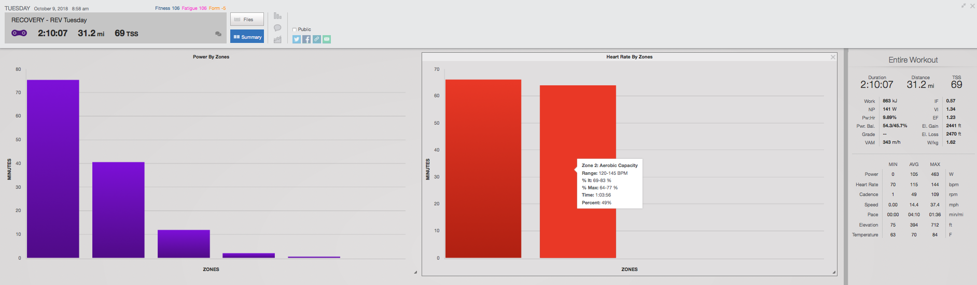Close the Heart Rate By Zones chart

pyautogui.click(x=833, y=57)
